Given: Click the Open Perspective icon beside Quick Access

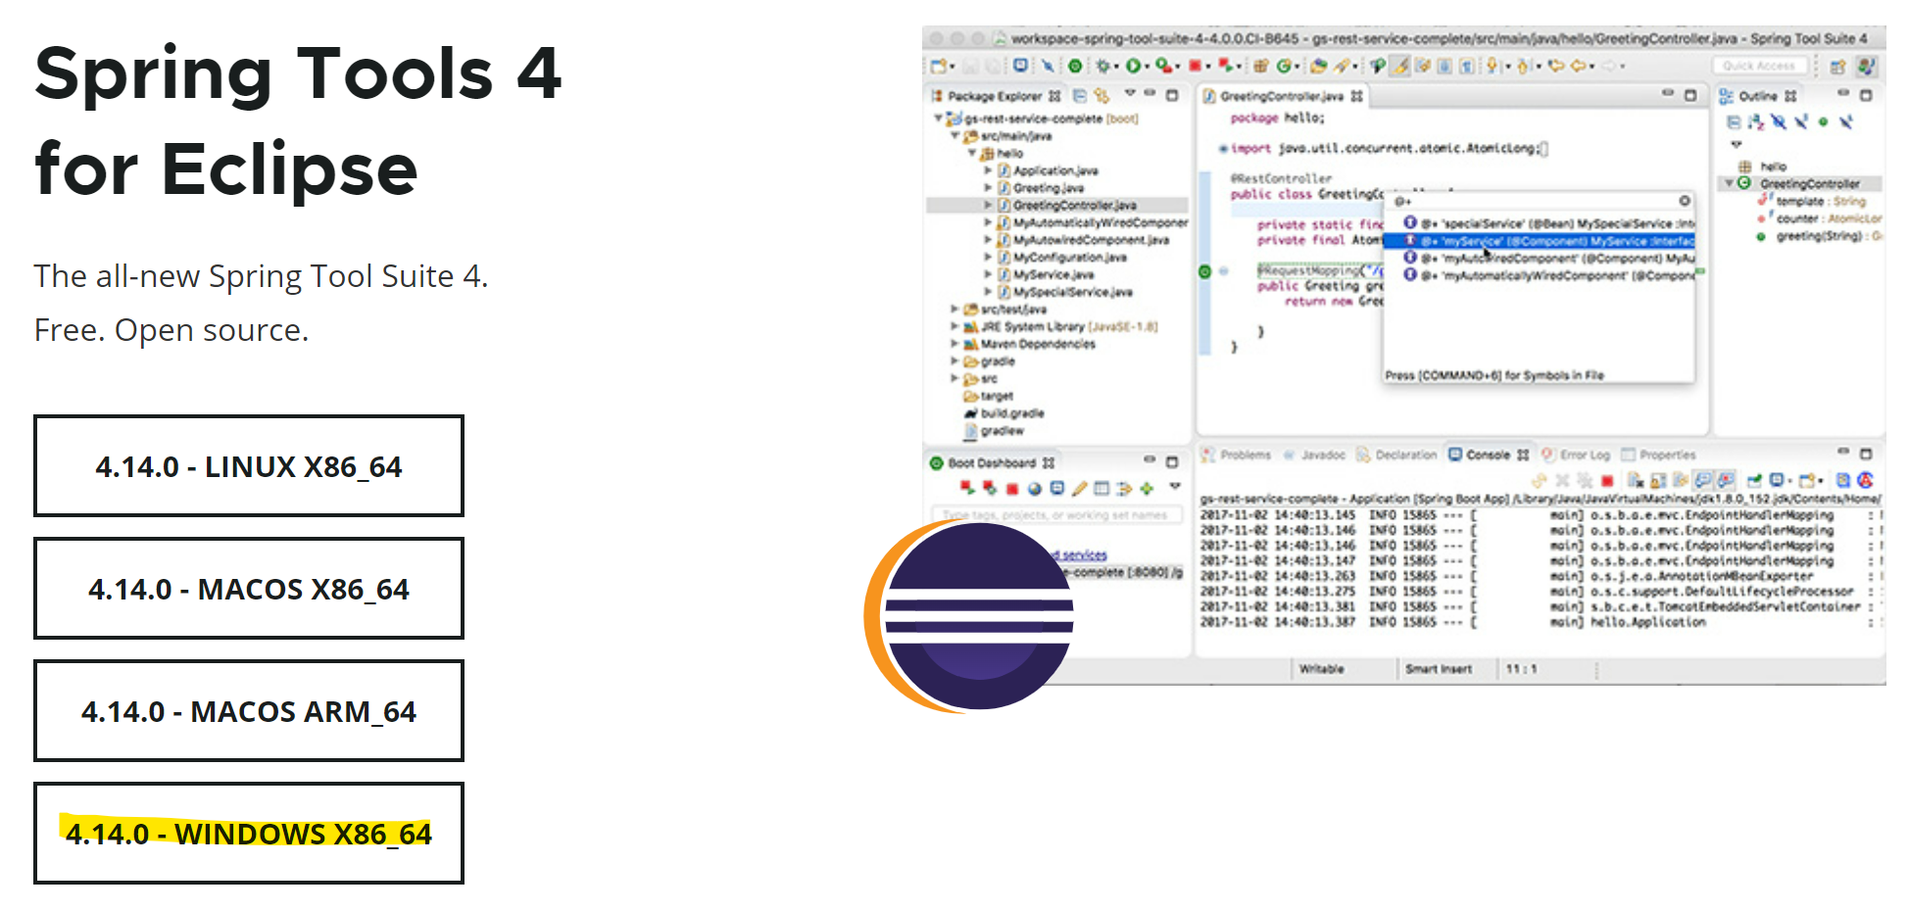Looking at the screenshot, I should 1837,67.
